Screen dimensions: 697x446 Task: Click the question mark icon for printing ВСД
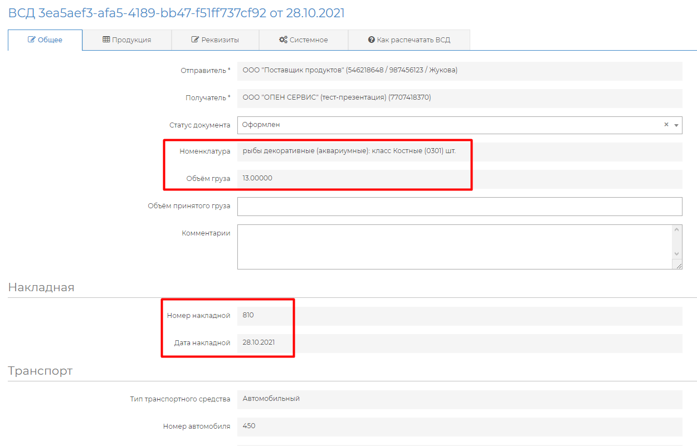point(371,40)
